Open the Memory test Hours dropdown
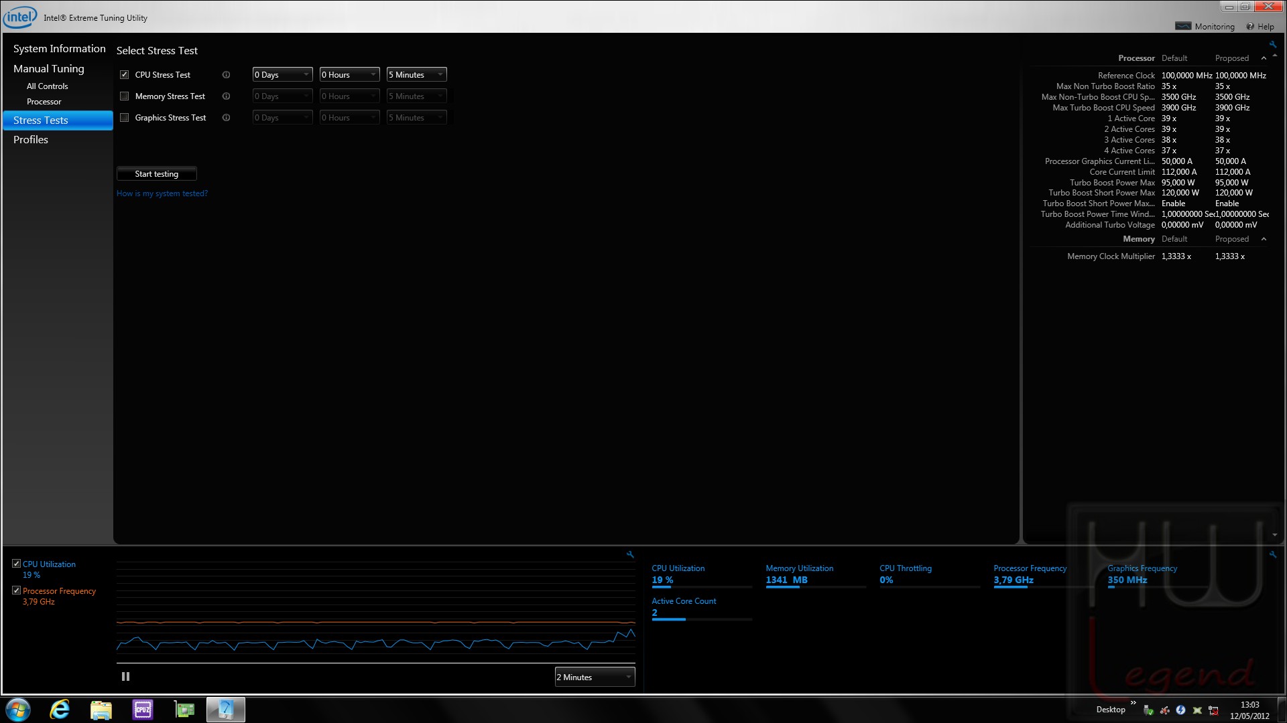The width and height of the screenshot is (1287, 723). pyautogui.click(x=349, y=96)
